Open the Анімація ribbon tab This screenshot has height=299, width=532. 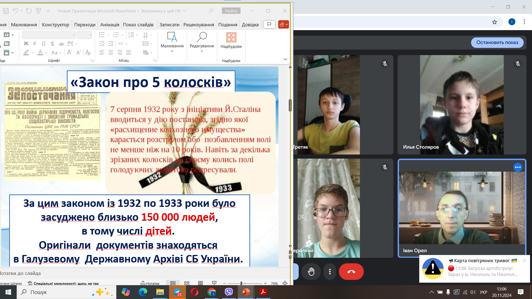pos(110,25)
